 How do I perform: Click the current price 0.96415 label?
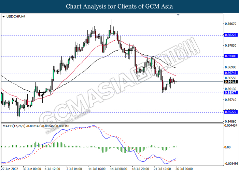(x=230, y=82)
